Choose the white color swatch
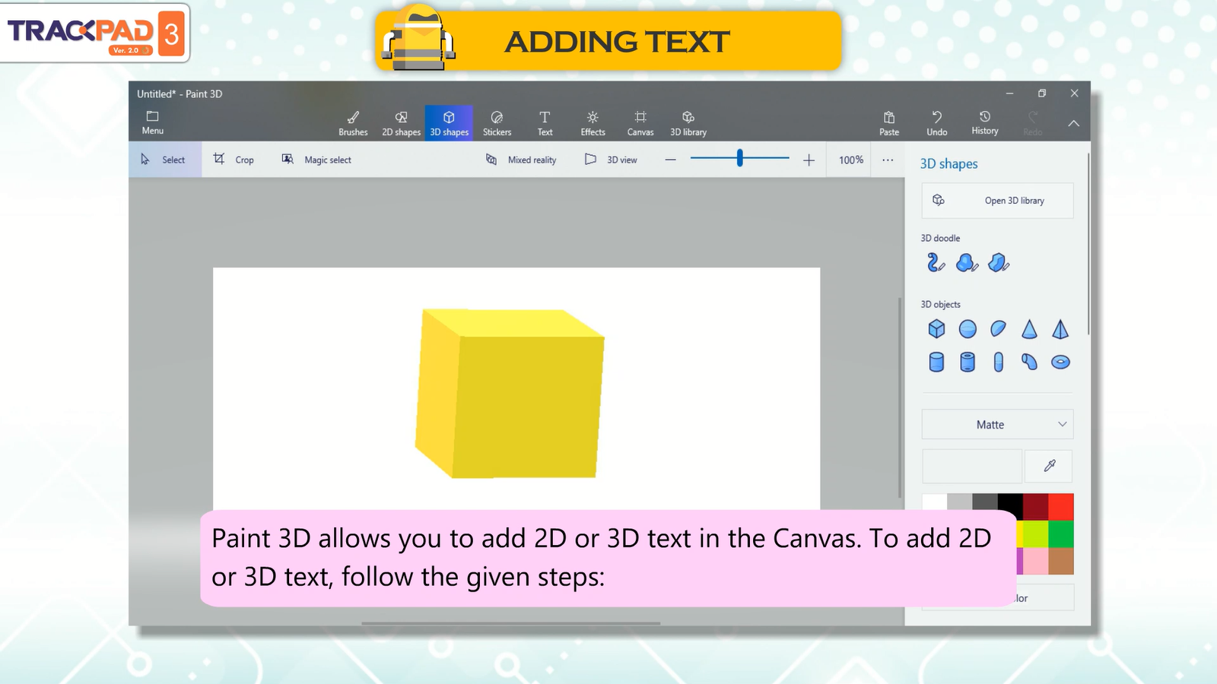The width and height of the screenshot is (1217, 684). pyautogui.click(x=934, y=502)
